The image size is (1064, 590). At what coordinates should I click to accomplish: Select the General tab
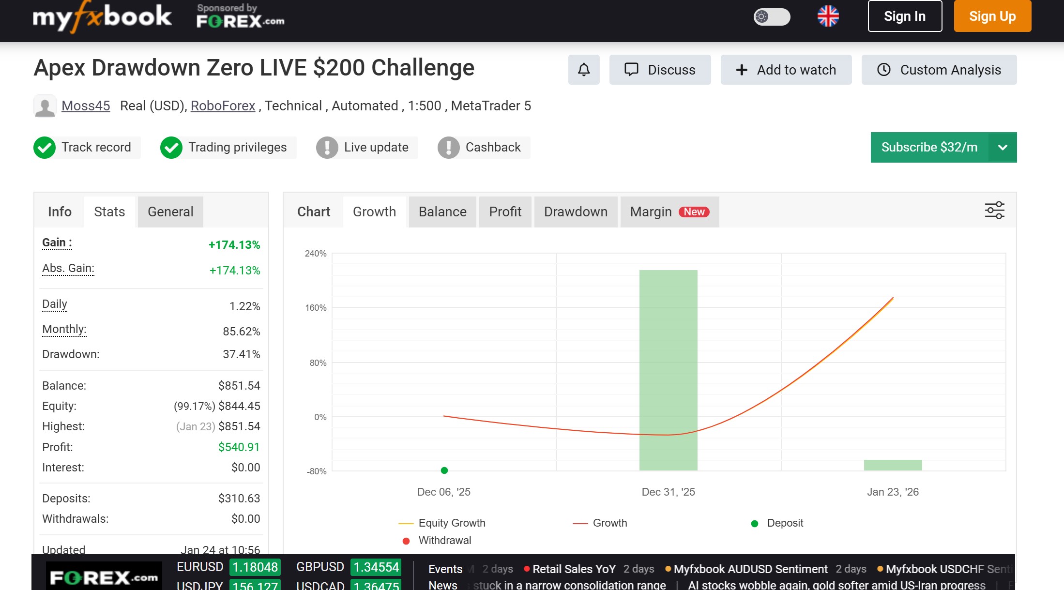pyautogui.click(x=170, y=212)
